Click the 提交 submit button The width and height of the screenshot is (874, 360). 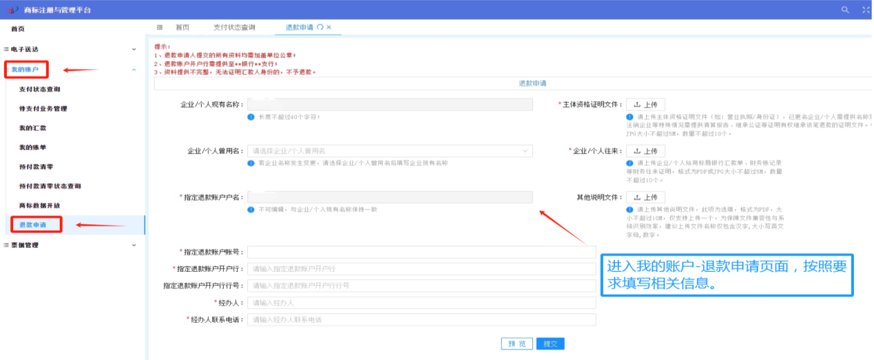(550, 343)
